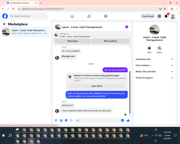
Task: Attach a photo file icon
Action: pos(61,120)
